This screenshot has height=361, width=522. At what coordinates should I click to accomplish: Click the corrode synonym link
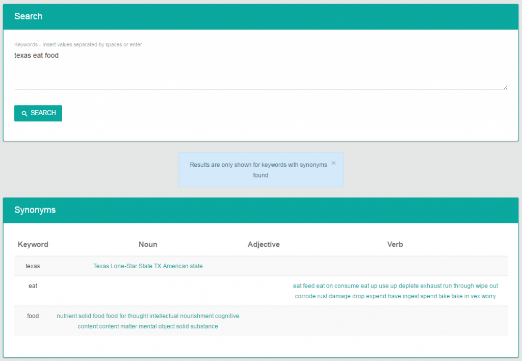point(305,296)
